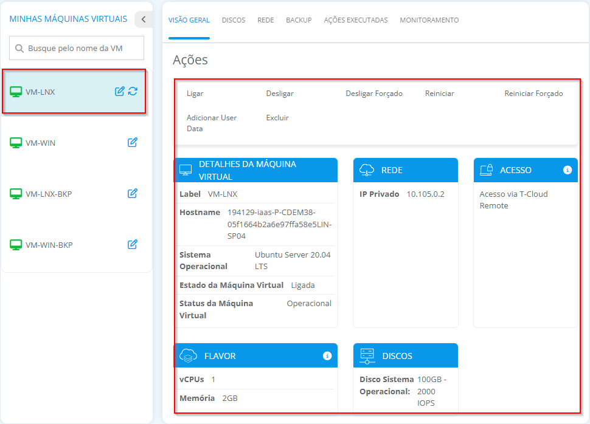The width and height of the screenshot is (590, 424).
Task: Click the Memória value 2GB
Action: [229, 398]
